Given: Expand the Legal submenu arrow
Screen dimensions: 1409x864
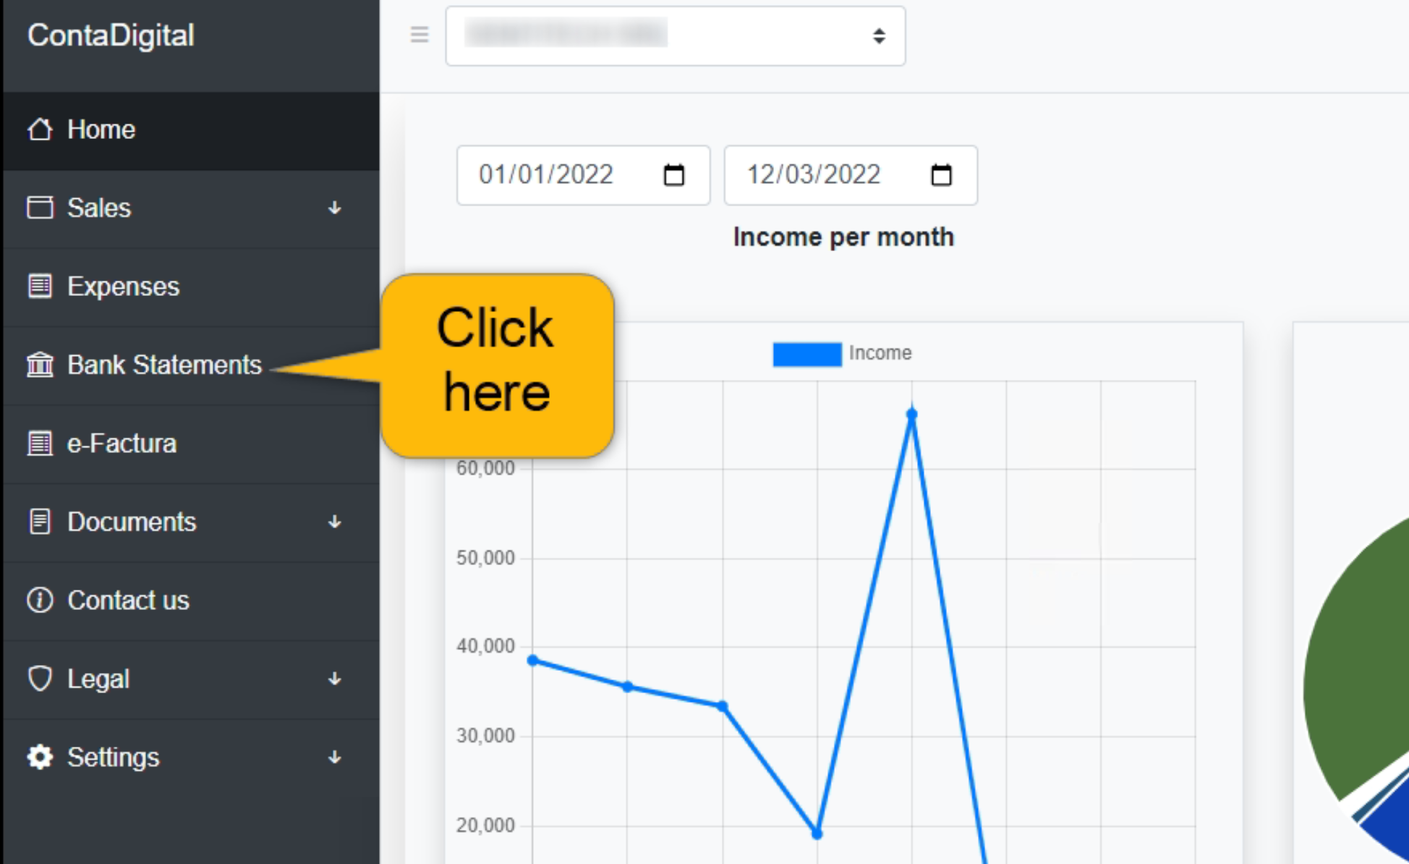Looking at the screenshot, I should [x=334, y=679].
